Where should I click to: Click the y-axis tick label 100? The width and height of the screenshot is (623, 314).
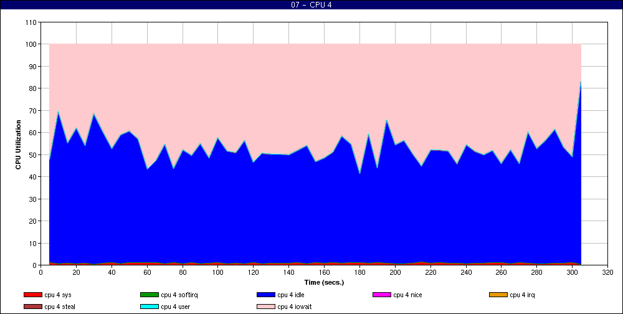click(x=32, y=44)
